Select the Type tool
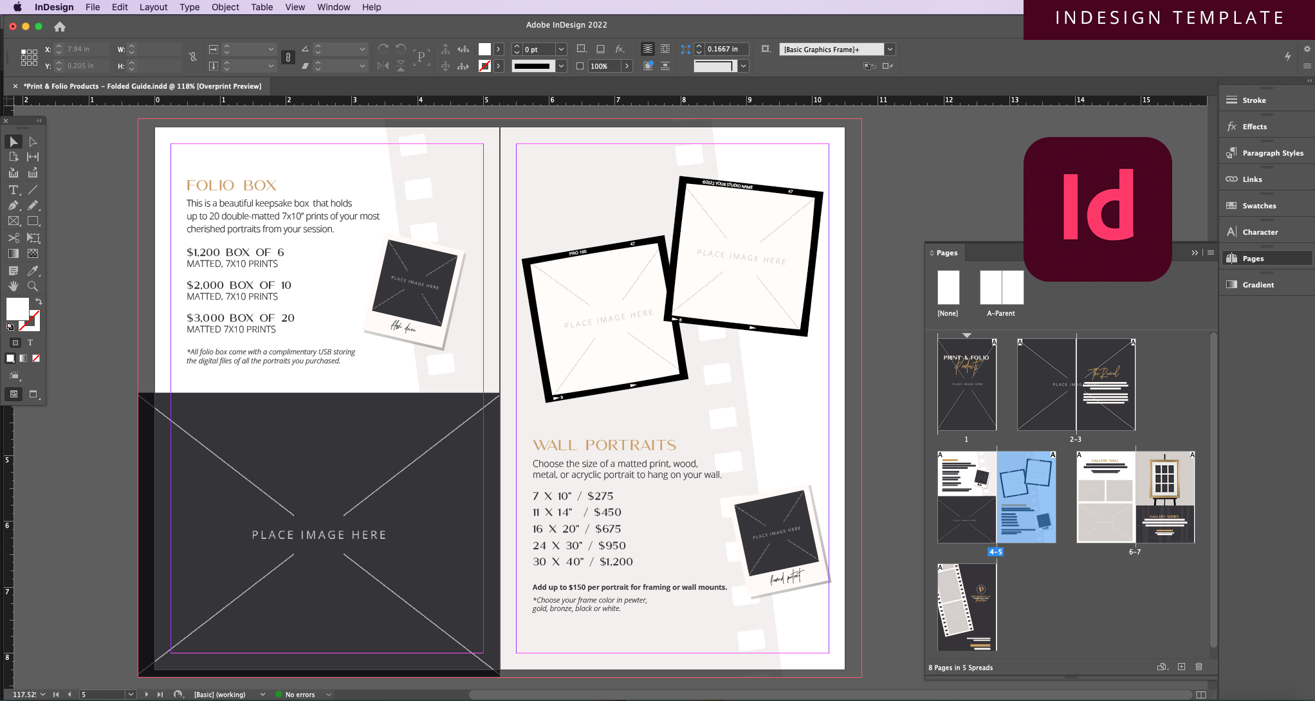 (x=13, y=190)
